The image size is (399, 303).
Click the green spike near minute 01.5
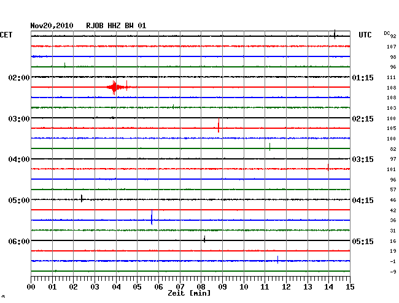65,65
